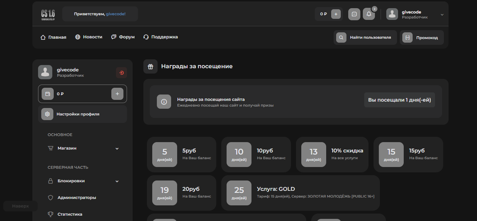The image size is (477, 221).
Task: Open the chat messages icon in header
Action: (x=354, y=14)
